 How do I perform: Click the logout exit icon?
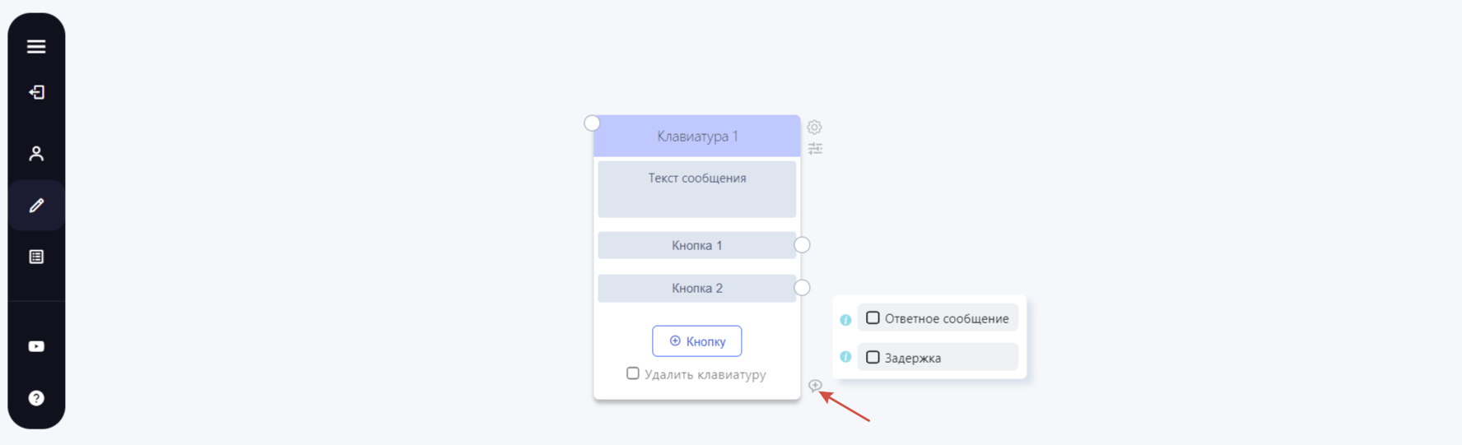coord(36,92)
